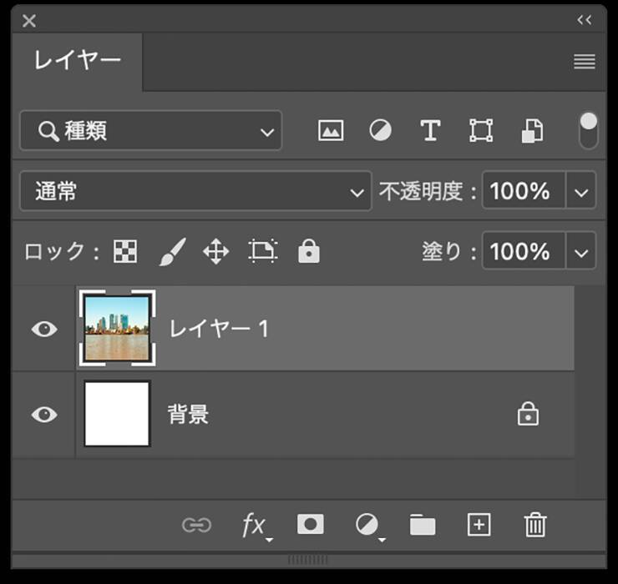This screenshot has width=618, height=584.
Task: Lock image pixels with brush icon
Action: point(171,251)
